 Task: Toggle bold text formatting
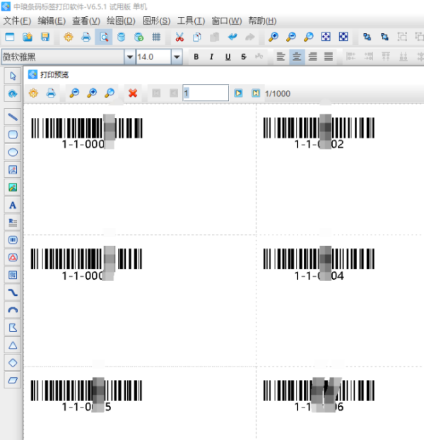(196, 57)
